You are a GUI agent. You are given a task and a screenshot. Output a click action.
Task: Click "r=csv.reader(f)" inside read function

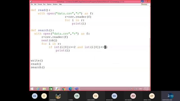(78, 17)
